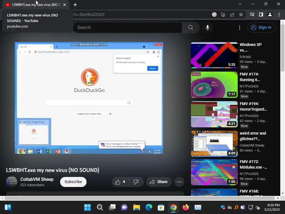The height and width of the screenshot is (214, 285).
Task: Launch Firefox from the taskbar
Action: tap(186, 207)
